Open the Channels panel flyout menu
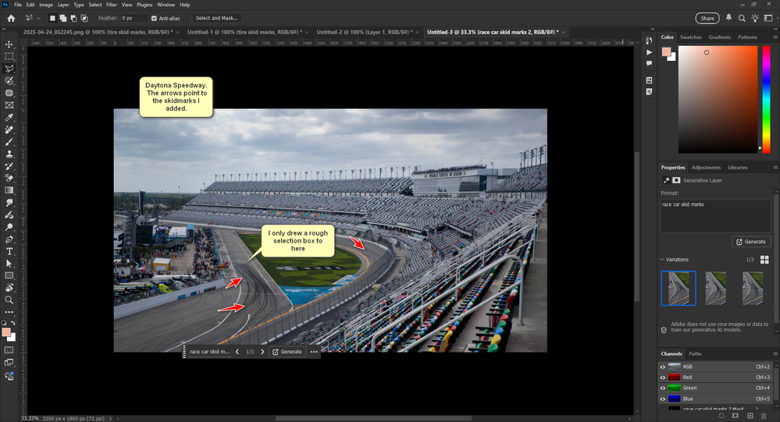The image size is (780, 422). pyautogui.click(x=775, y=354)
